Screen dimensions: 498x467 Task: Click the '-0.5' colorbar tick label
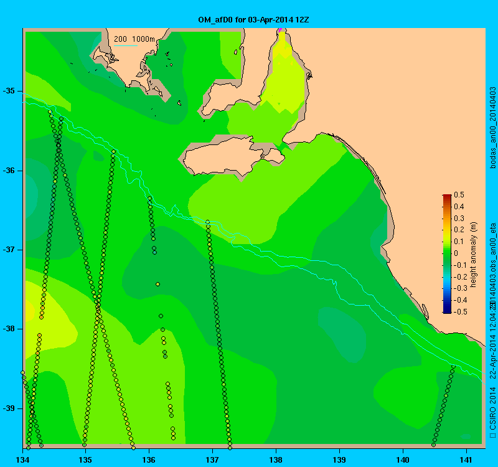pos(460,312)
